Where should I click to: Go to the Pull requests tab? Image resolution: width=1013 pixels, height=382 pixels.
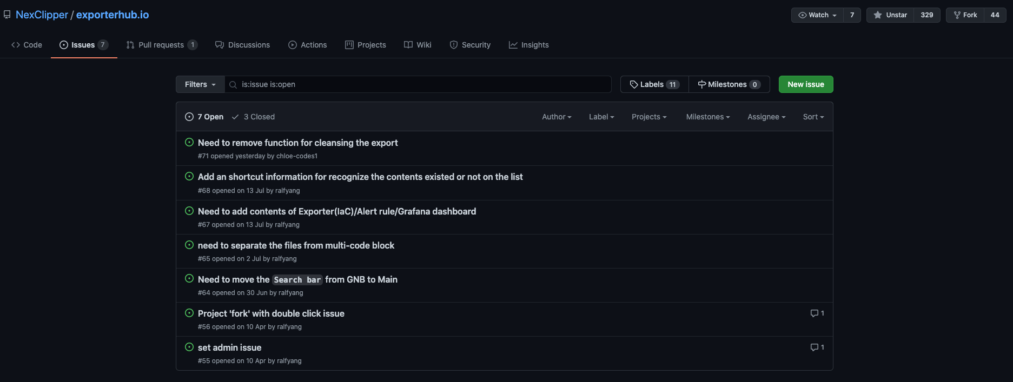pyautogui.click(x=162, y=45)
